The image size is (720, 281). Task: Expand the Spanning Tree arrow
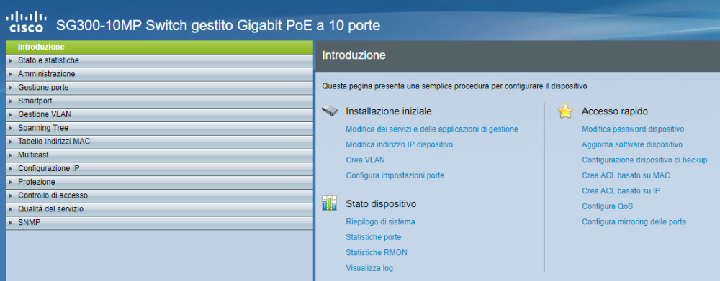(10, 128)
